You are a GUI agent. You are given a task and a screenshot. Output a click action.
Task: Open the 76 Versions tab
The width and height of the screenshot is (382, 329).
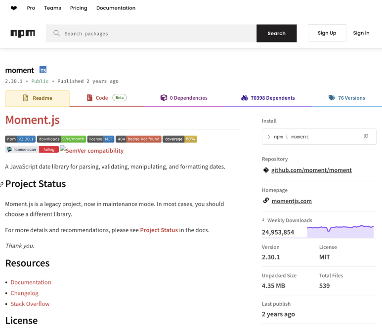click(x=347, y=98)
